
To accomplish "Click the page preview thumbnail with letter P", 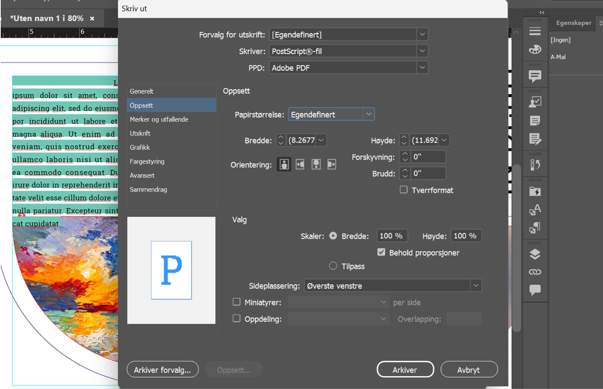I will click(x=171, y=270).
